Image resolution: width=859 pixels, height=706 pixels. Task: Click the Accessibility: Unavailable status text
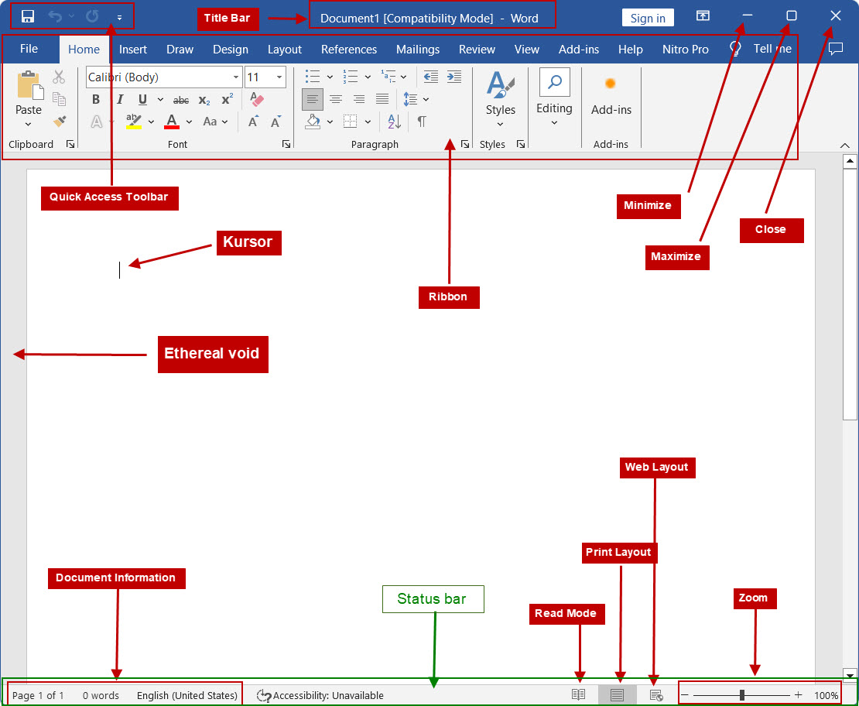click(x=328, y=695)
